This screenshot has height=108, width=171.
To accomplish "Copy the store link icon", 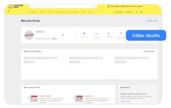I will point(63,35).
